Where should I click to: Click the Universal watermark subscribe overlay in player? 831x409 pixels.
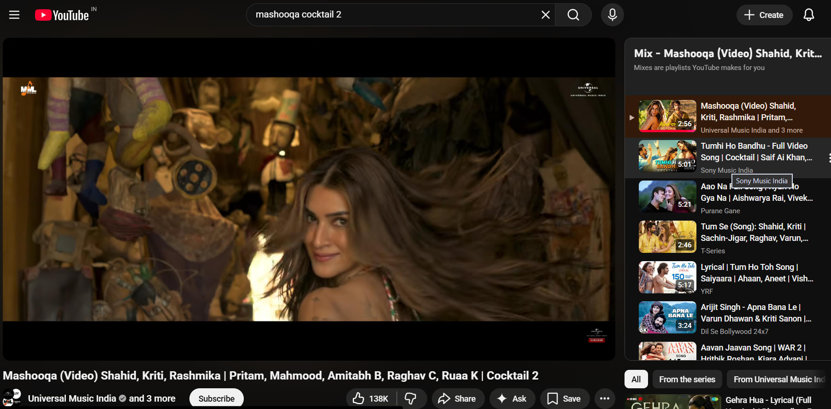(x=597, y=335)
